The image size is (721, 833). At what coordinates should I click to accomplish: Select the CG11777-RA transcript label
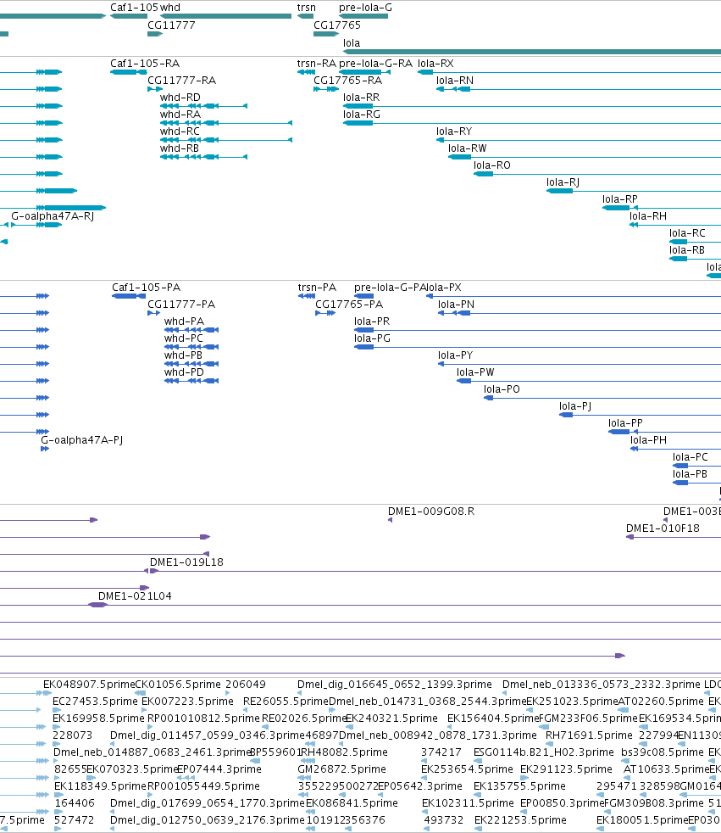coord(181,81)
